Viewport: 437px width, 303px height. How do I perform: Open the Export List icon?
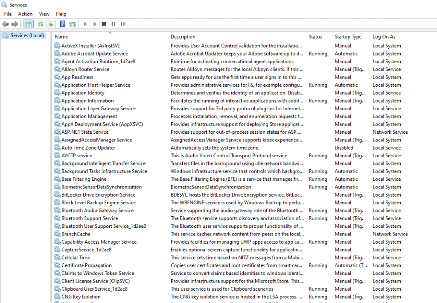pos(50,24)
